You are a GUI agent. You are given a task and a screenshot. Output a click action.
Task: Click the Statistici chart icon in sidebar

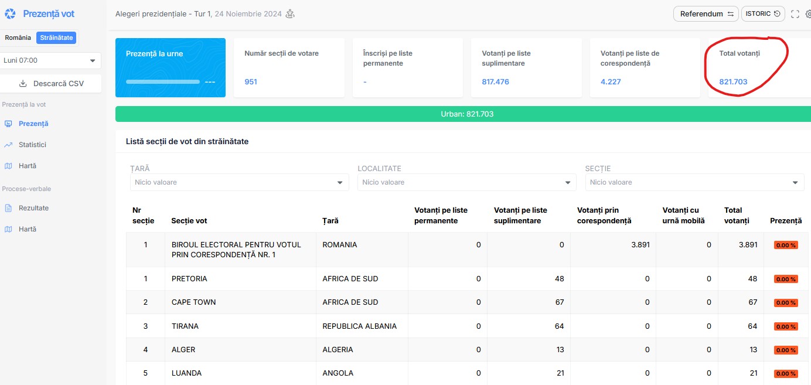[8, 145]
